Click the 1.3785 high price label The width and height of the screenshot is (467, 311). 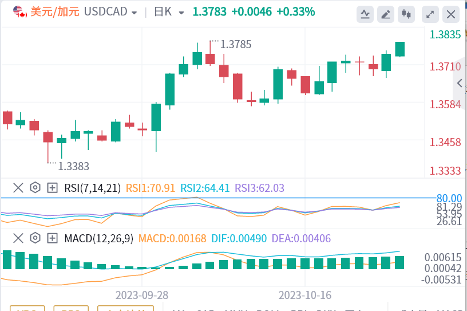(236, 44)
